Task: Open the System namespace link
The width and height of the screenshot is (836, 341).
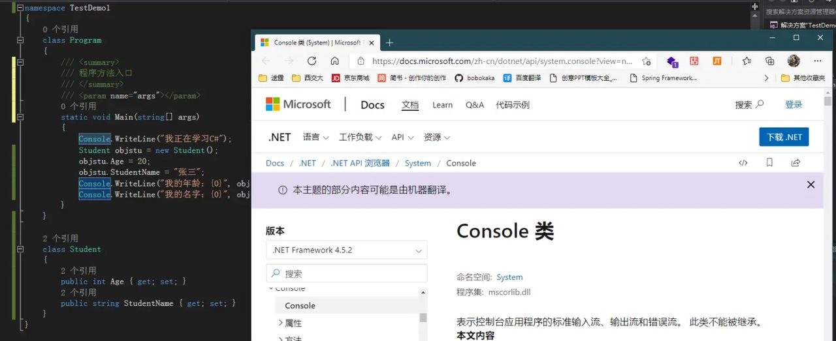Action: [509, 277]
